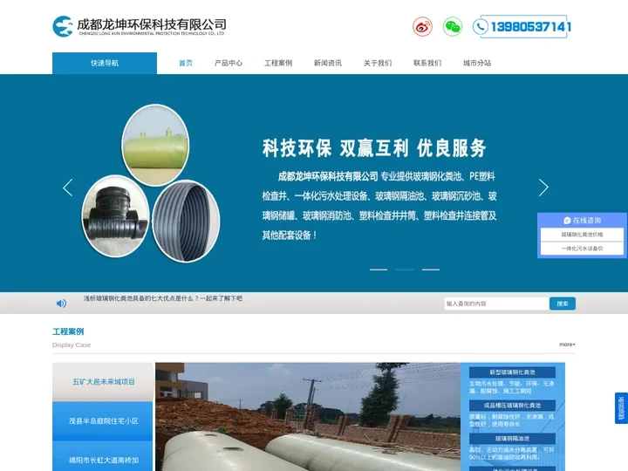Go to next banner slide arrow
The image size is (628, 471).
point(543,188)
